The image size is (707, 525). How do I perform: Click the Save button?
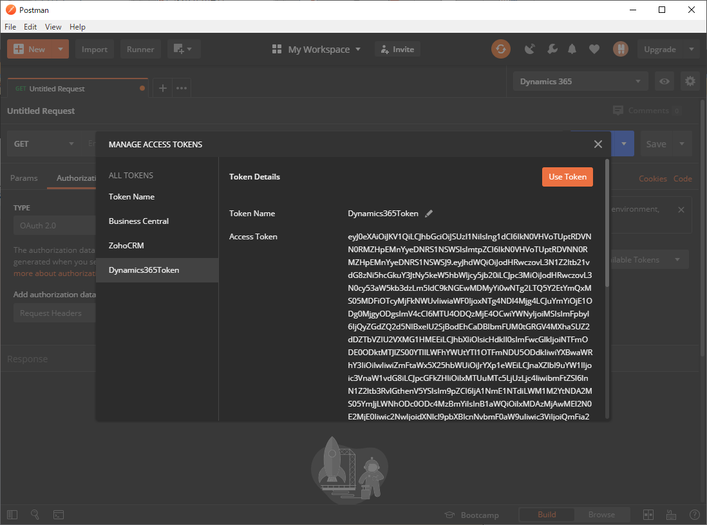pyautogui.click(x=656, y=143)
